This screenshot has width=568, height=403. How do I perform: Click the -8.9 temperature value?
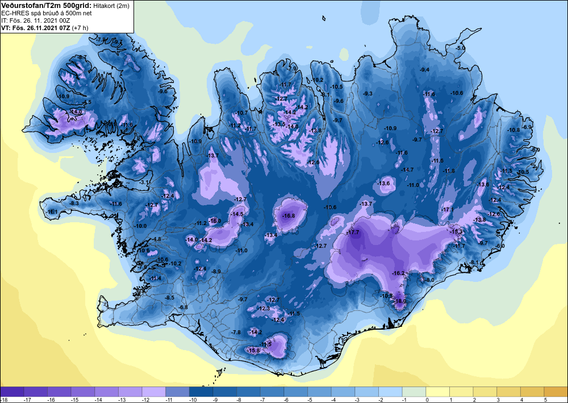pos(216,272)
